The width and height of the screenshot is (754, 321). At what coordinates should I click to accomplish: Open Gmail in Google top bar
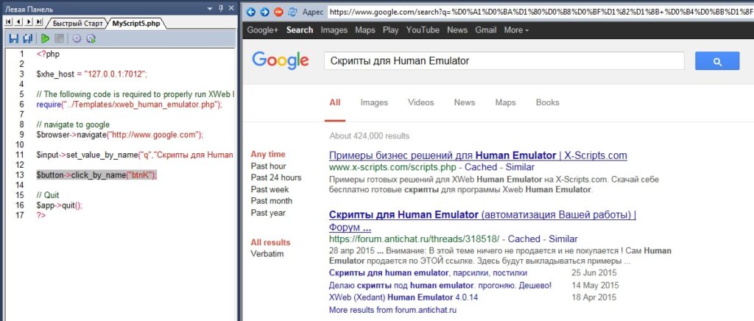(486, 29)
